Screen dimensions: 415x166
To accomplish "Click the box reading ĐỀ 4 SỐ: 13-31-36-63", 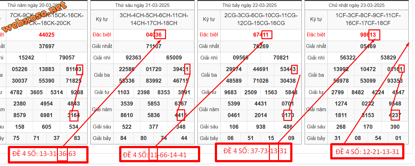I will point(48,154).
